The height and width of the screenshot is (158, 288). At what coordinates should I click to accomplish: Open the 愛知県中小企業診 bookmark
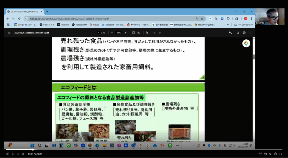click(x=205, y=24)
